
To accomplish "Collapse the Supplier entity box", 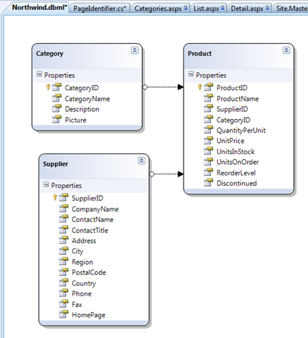I will click(141, 161).
